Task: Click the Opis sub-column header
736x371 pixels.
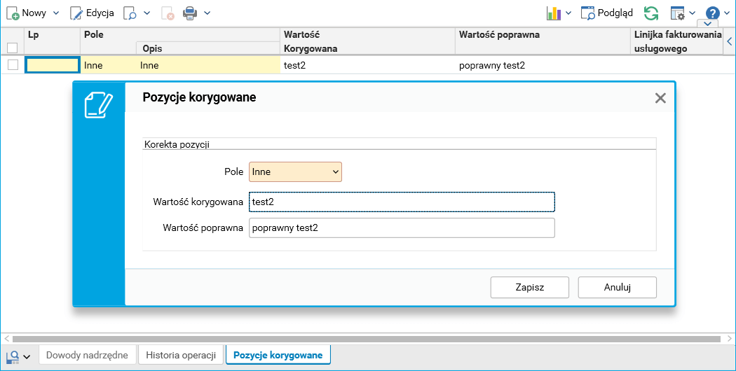Action: pyautogui.click(x=208, y=48)
